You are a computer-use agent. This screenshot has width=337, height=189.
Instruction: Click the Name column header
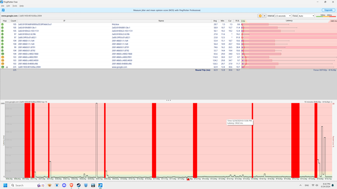coord(161,21)
